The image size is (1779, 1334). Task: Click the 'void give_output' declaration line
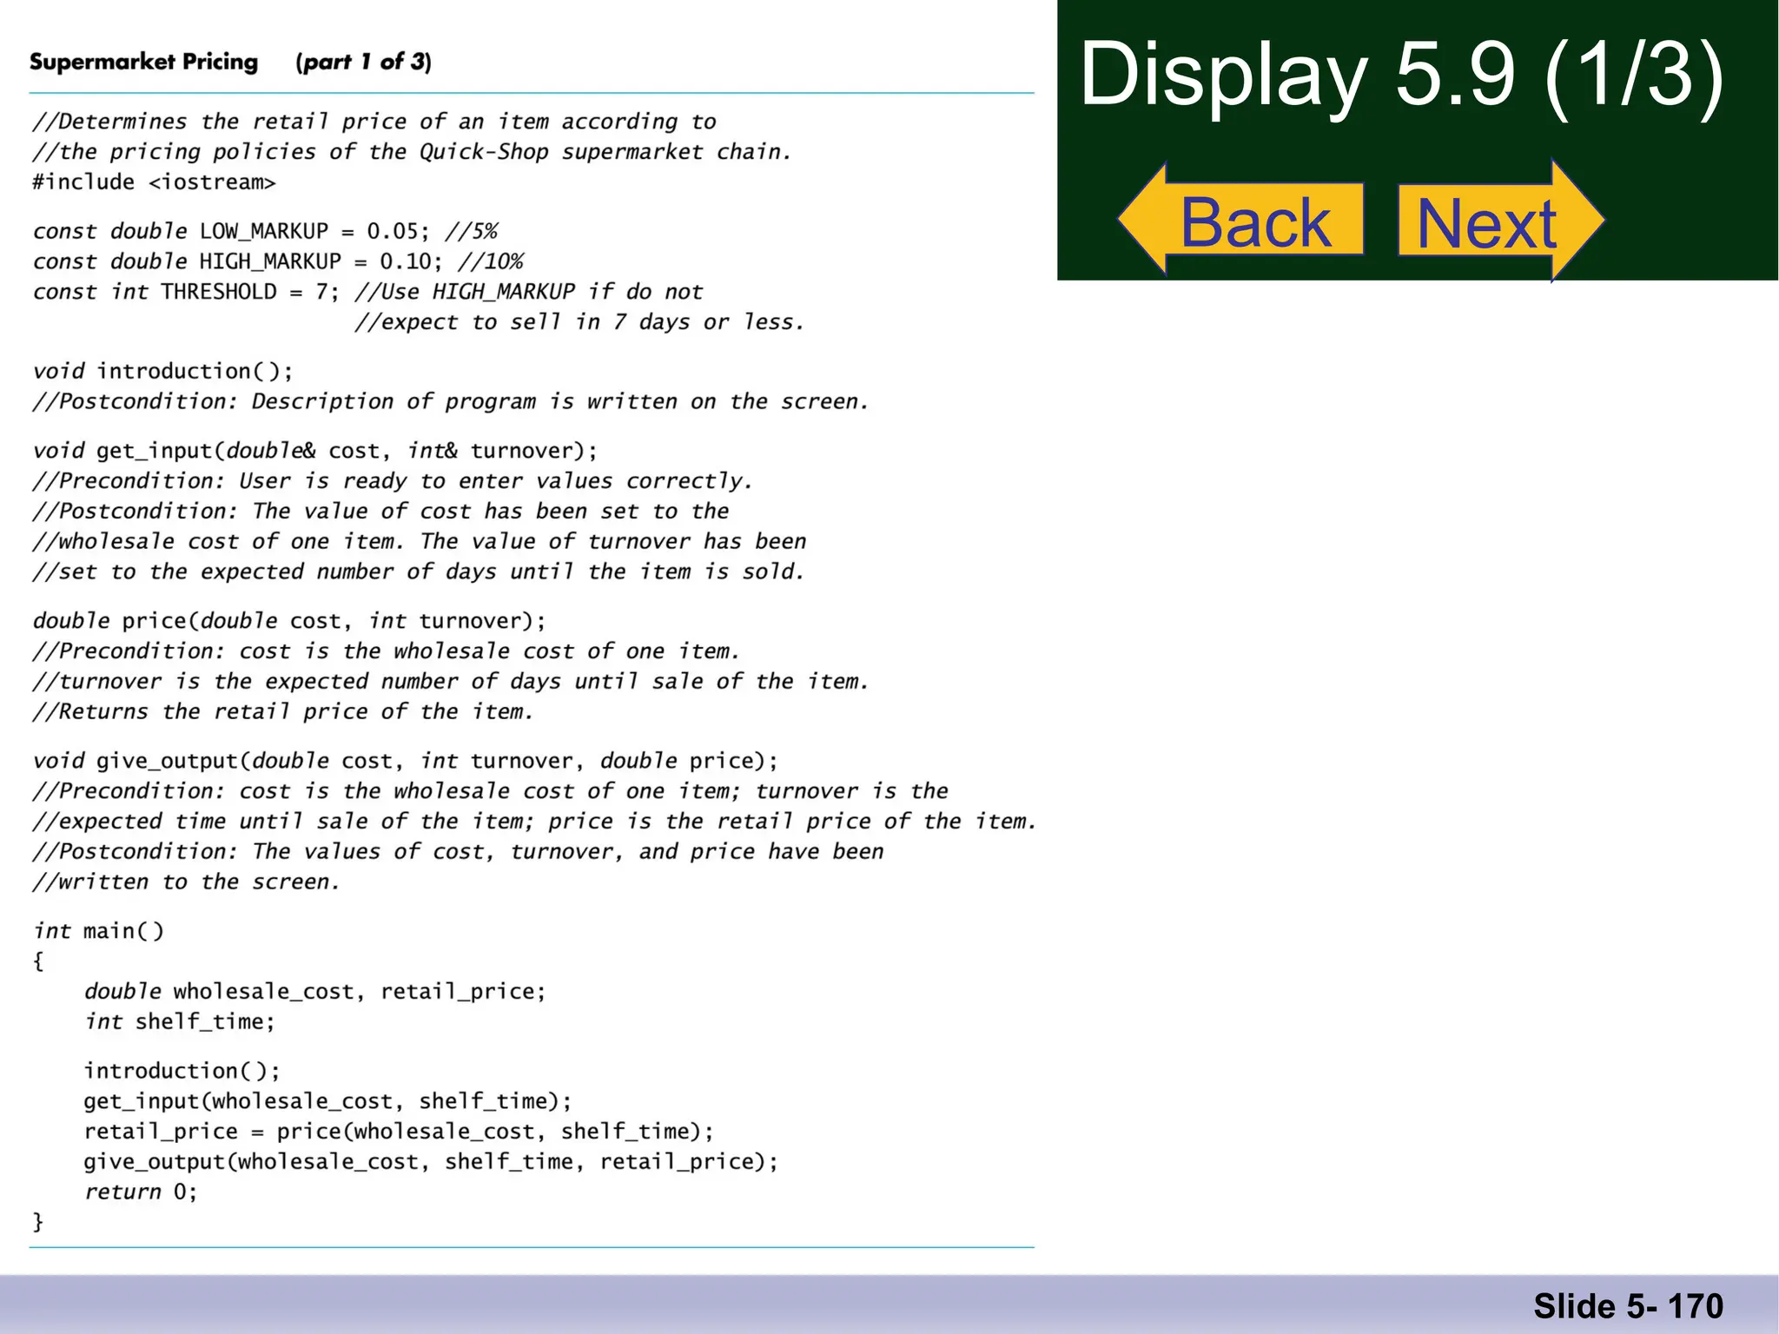click(x=406, y=761)
